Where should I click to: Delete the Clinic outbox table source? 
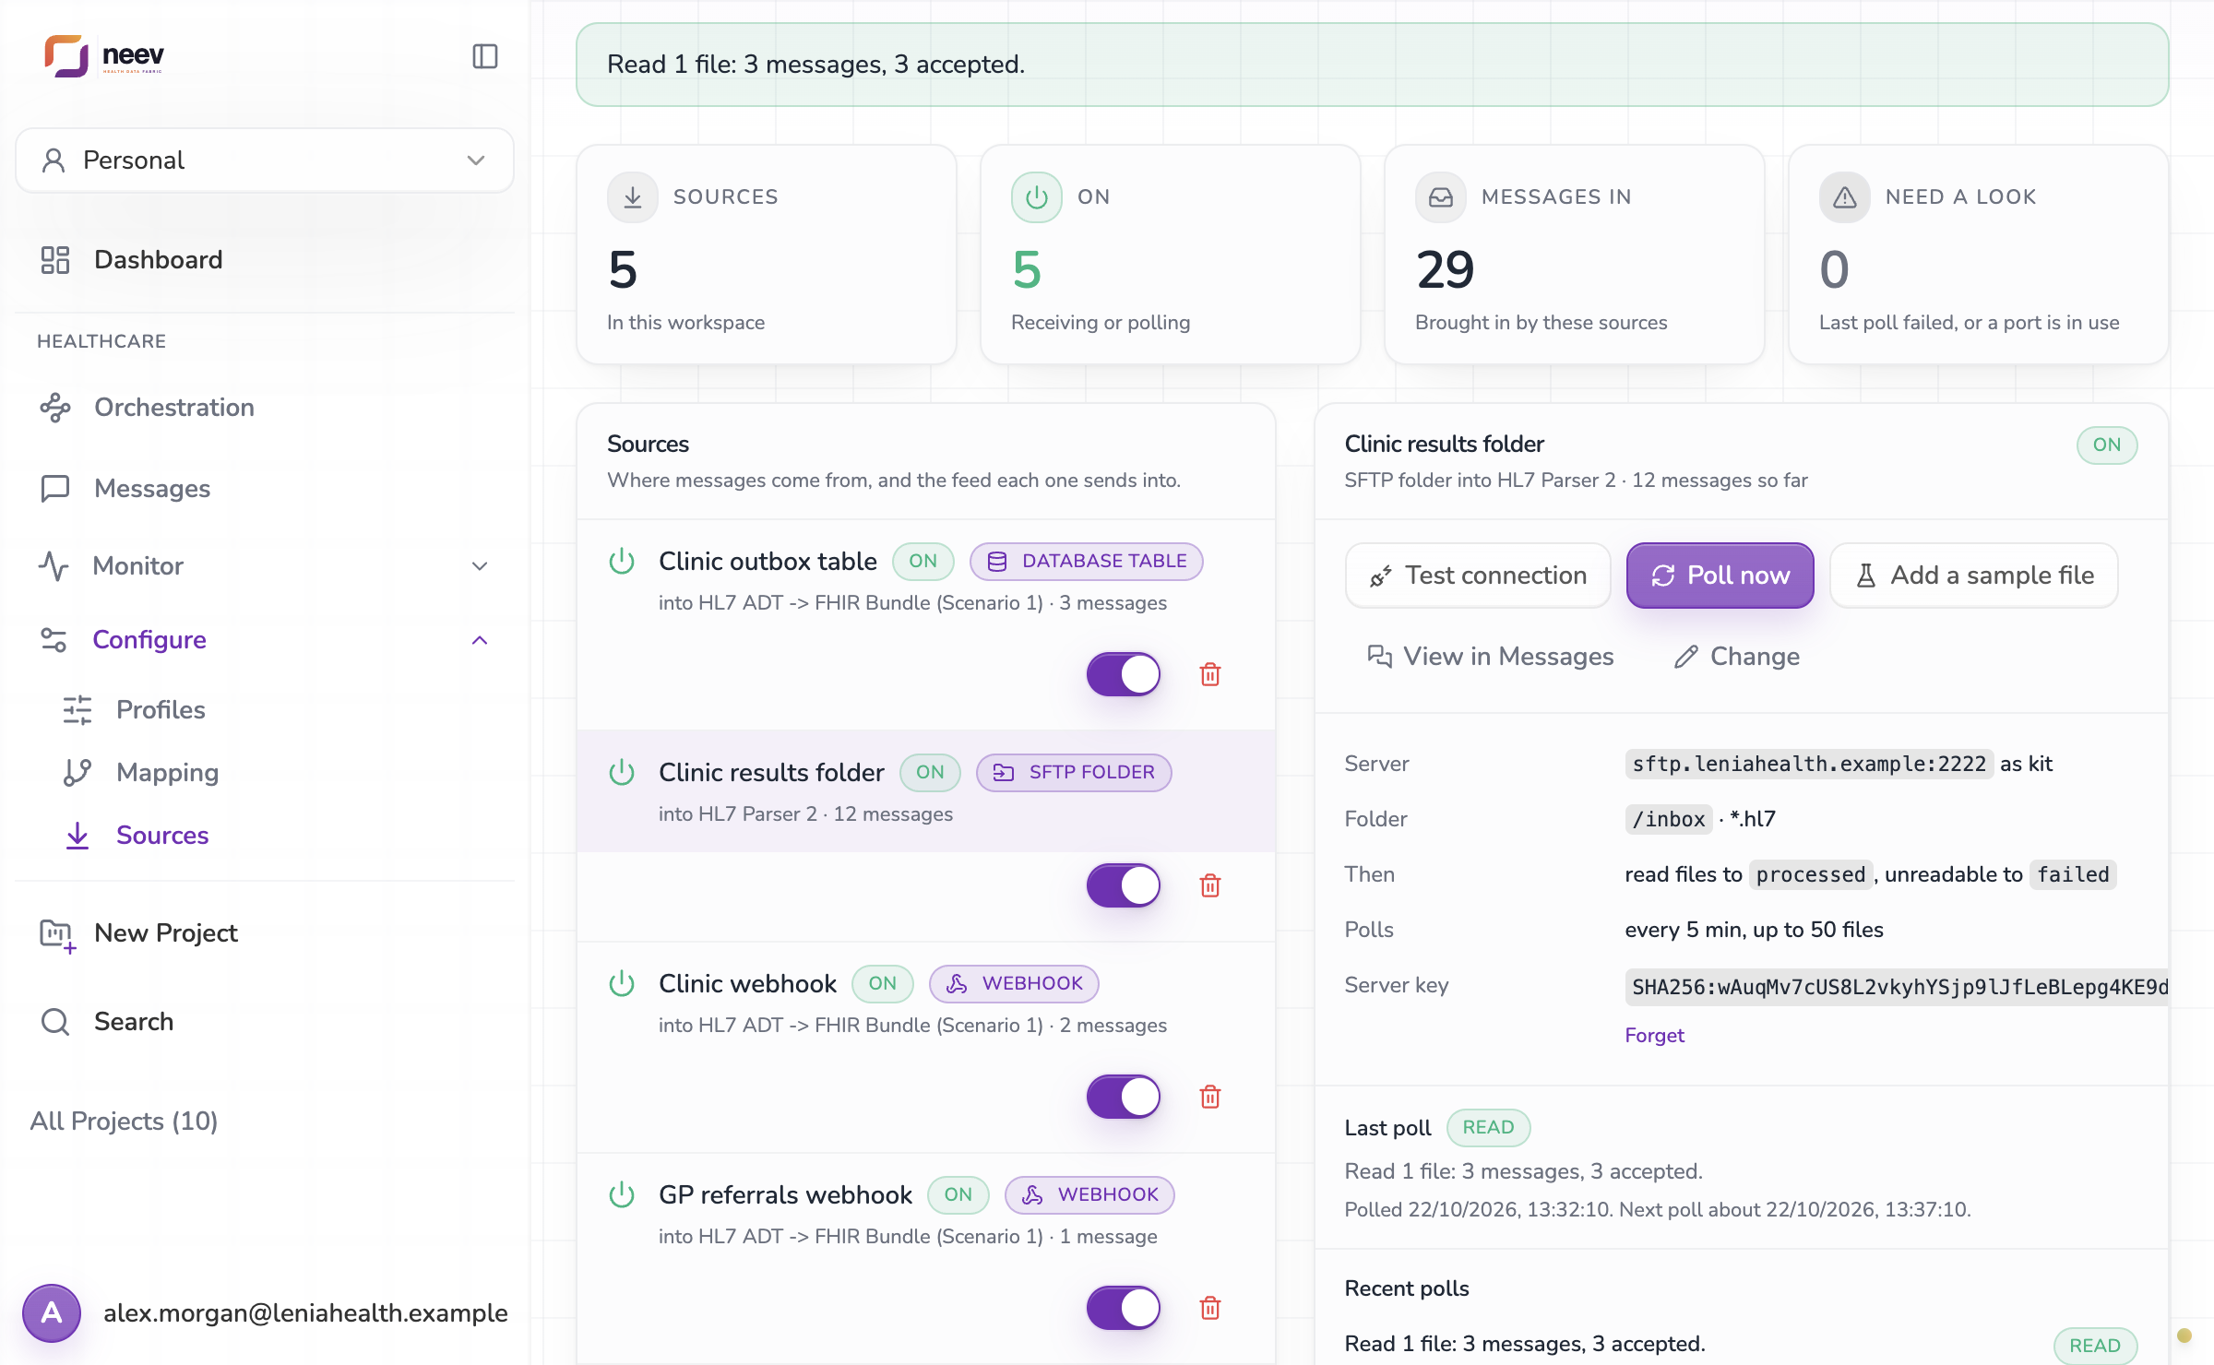[1210, 674]
